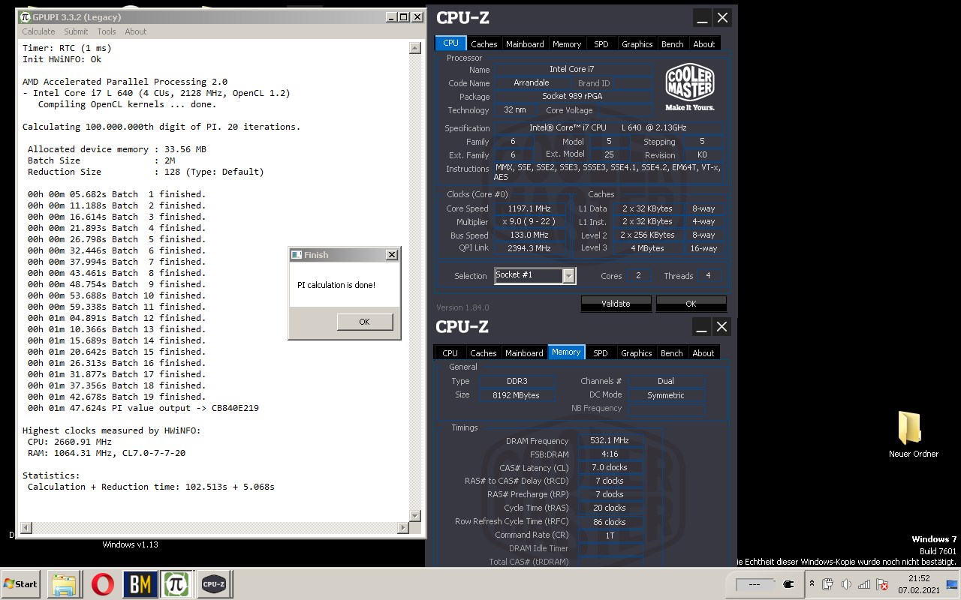Minimize the GPUPI window

point(391,16)
